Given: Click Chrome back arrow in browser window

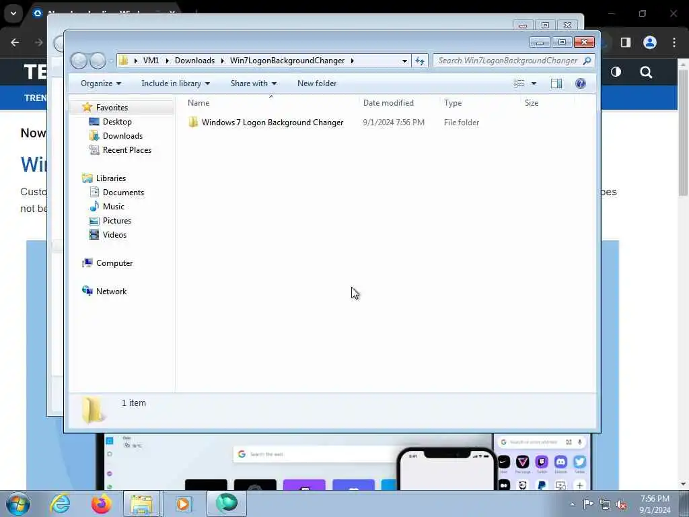Looking at the screenshot, I should point(15,42).
